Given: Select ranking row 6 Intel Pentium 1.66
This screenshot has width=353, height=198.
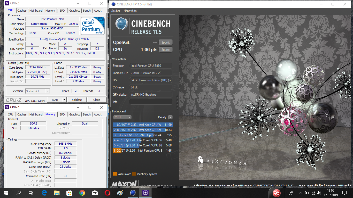Looking at the screenshot, I should pos(143,151).
